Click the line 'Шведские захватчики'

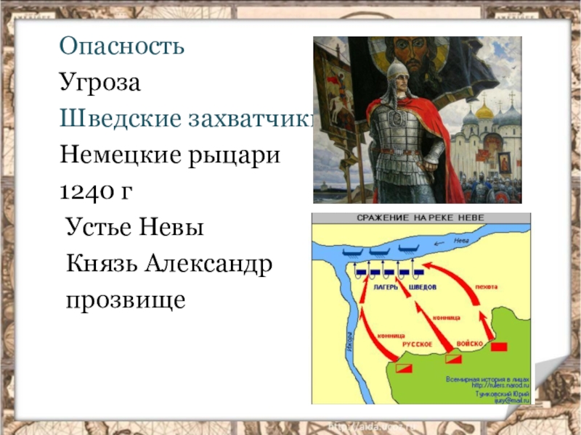point(187,118)
